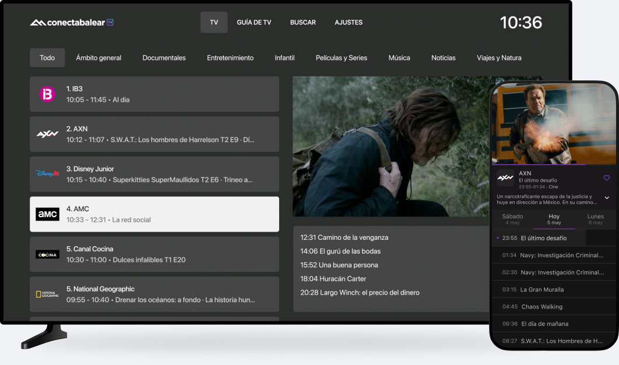Open the AJUSTES tab
619x365 pixels.
[x=349, y=23]
